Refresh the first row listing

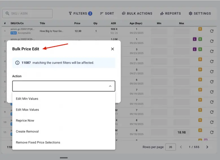tap(212, 31)
